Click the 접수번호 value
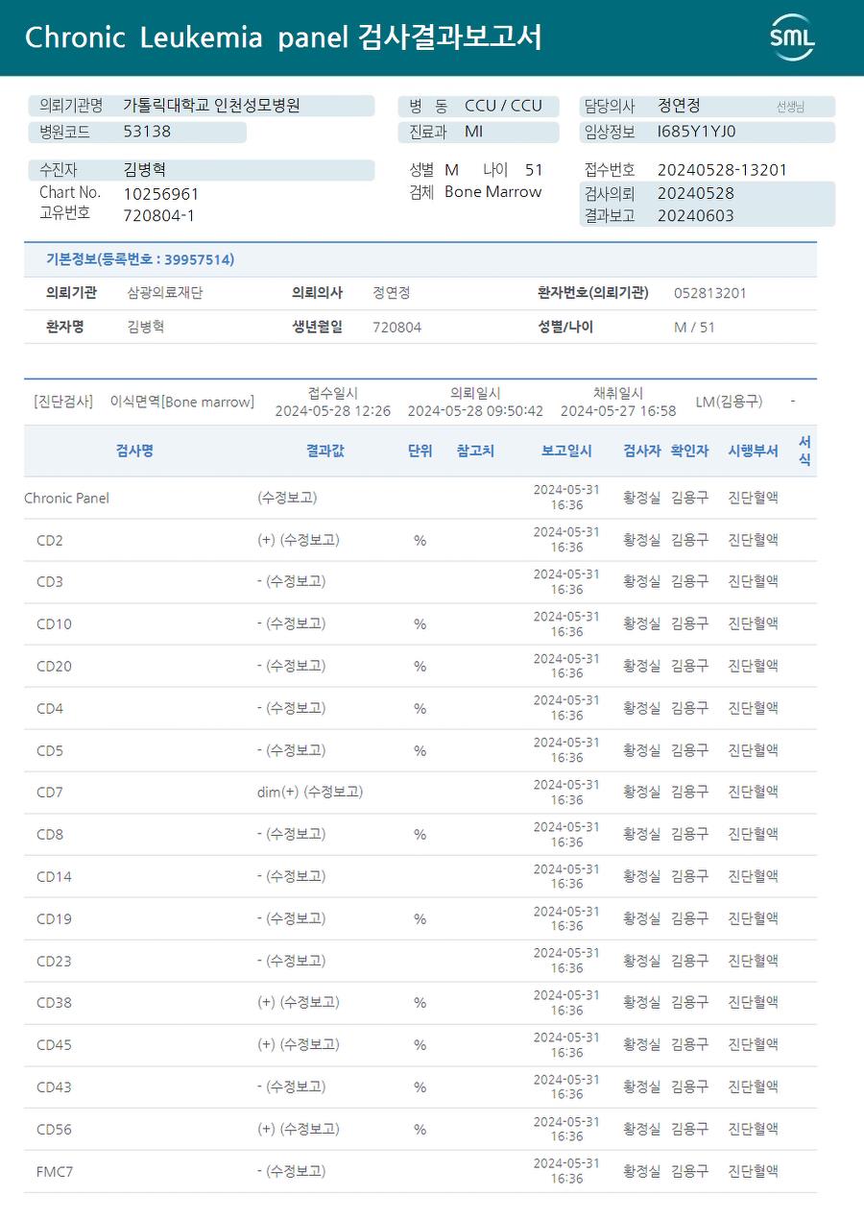Viewport: 864px width, 1221px height. 722,170
